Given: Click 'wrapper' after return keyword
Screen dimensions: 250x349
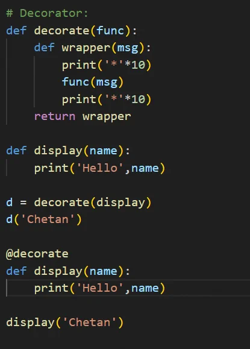Looking at the screenshot, I should [x=107, y=117].
